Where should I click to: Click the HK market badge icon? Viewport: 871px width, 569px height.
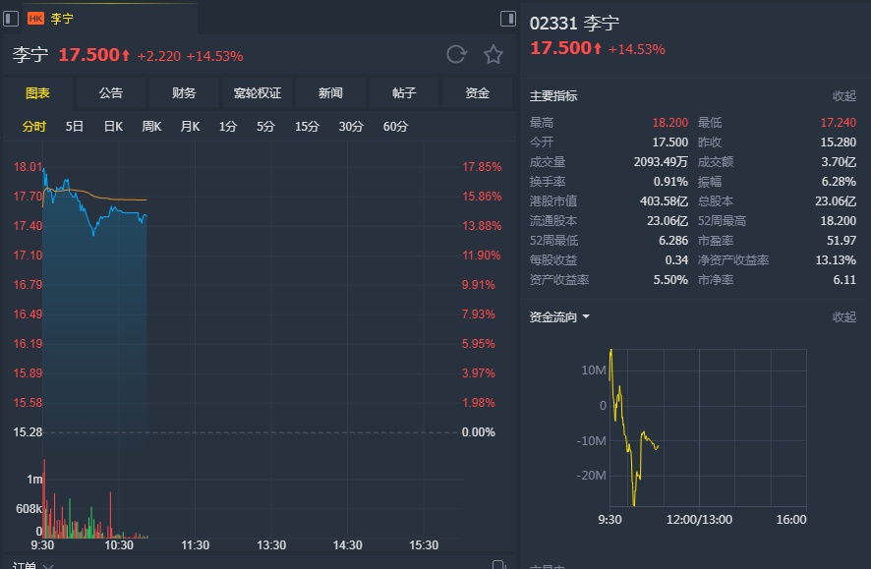[x=35, y=18]
